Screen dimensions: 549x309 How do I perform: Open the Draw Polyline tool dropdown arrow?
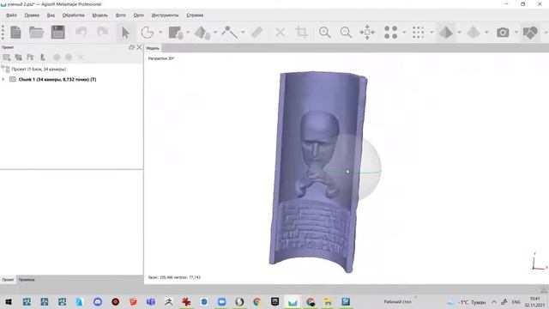243,33
